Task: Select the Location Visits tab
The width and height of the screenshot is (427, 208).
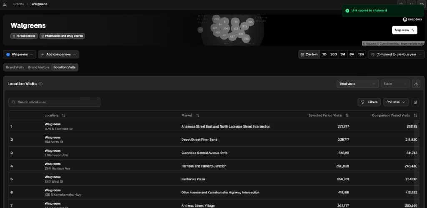Action: [65, 67]
